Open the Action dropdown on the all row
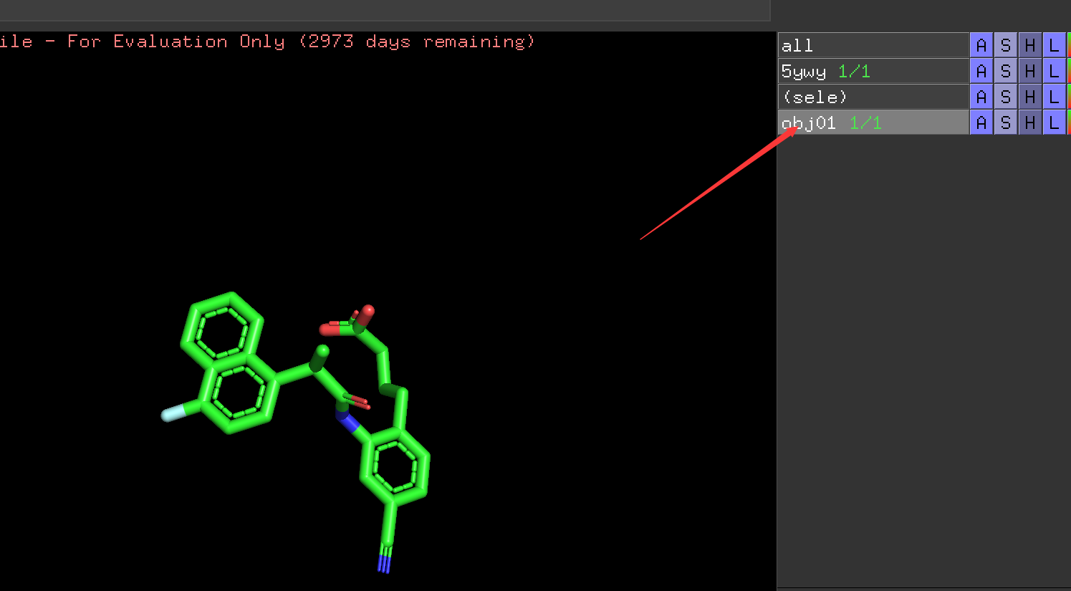 click(981, 45)
